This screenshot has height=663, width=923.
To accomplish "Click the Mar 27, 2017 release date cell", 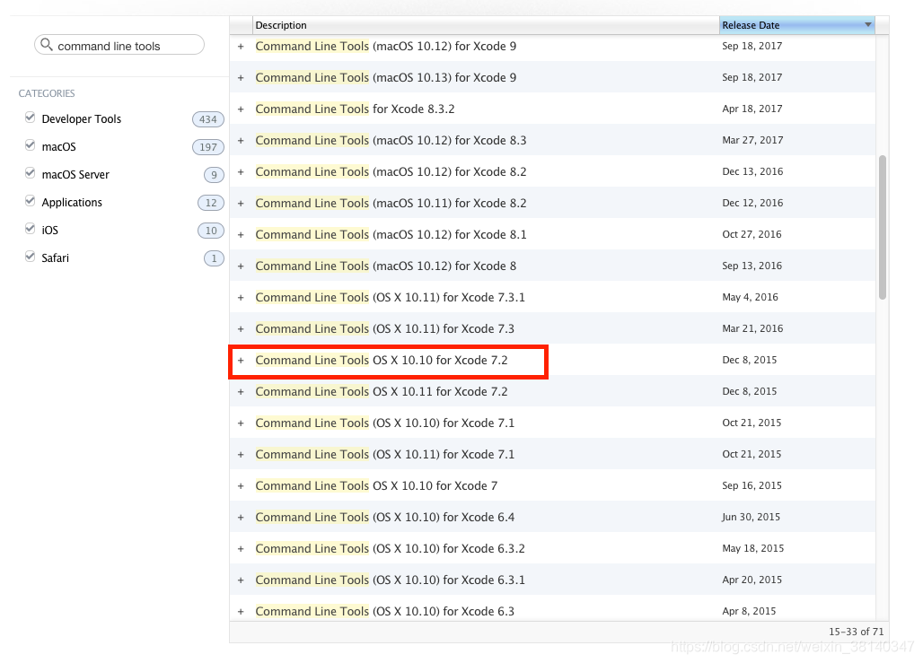I will (753, 140).
